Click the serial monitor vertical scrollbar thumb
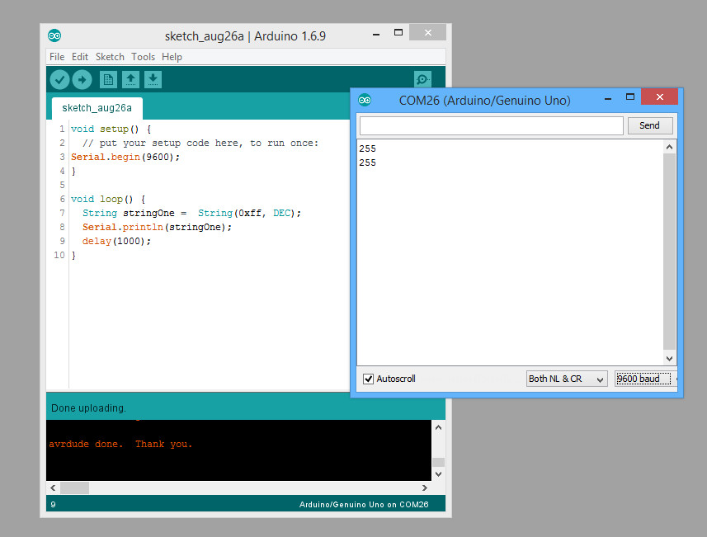This screenshot has width=707, height=537. pos(669,252)
